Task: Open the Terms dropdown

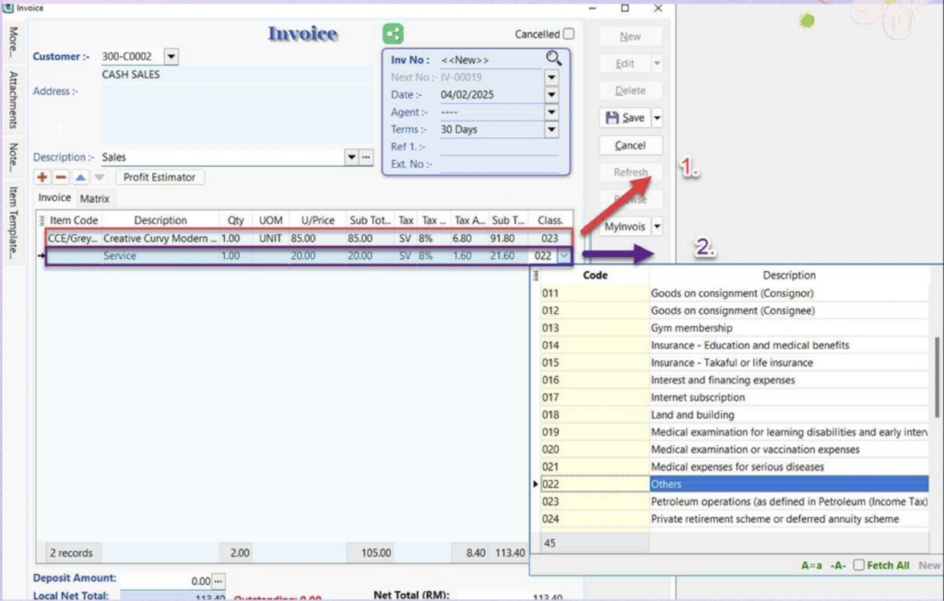Action: pos(551,129)
